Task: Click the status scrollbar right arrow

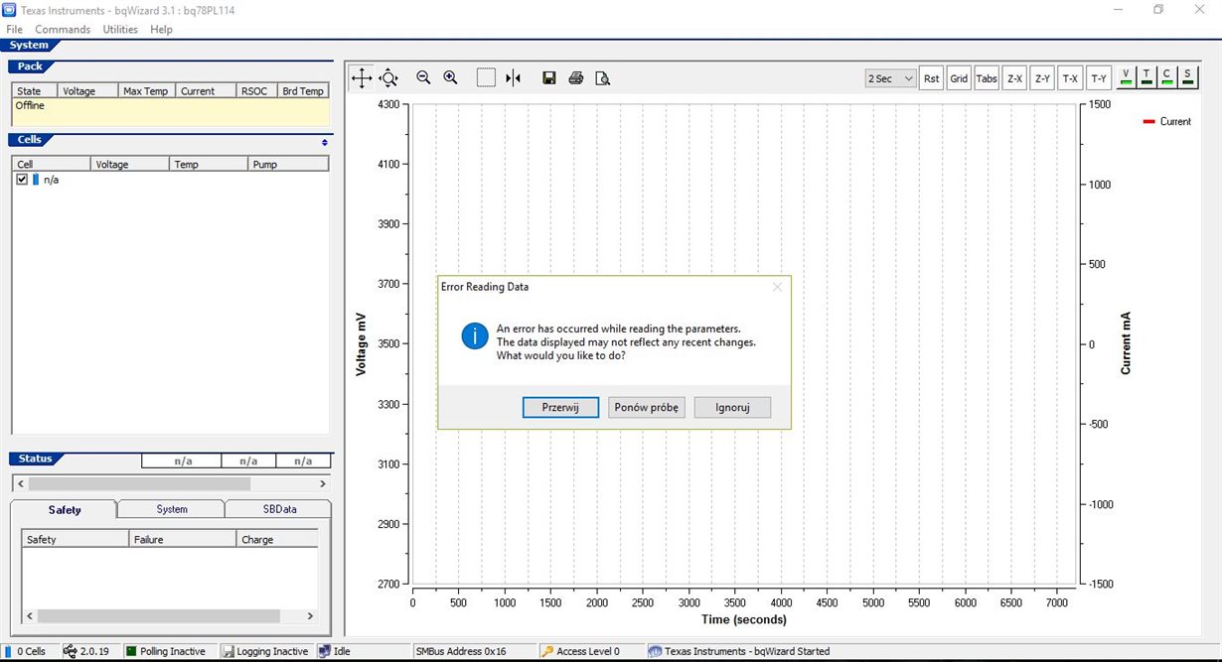Action: tap(322, 483)
